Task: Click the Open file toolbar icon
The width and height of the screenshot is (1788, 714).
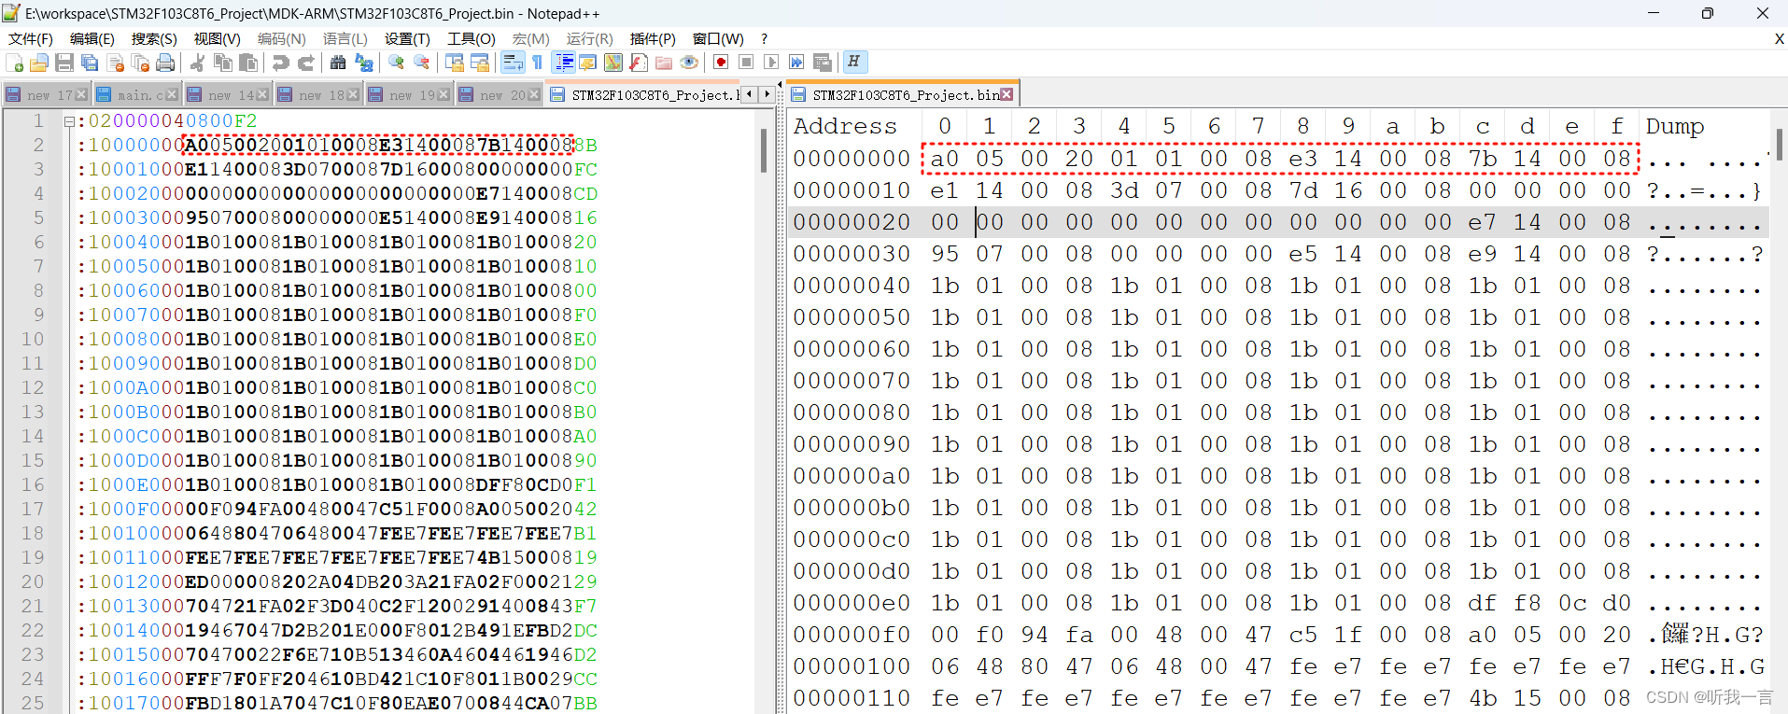Action: (39, 63)
